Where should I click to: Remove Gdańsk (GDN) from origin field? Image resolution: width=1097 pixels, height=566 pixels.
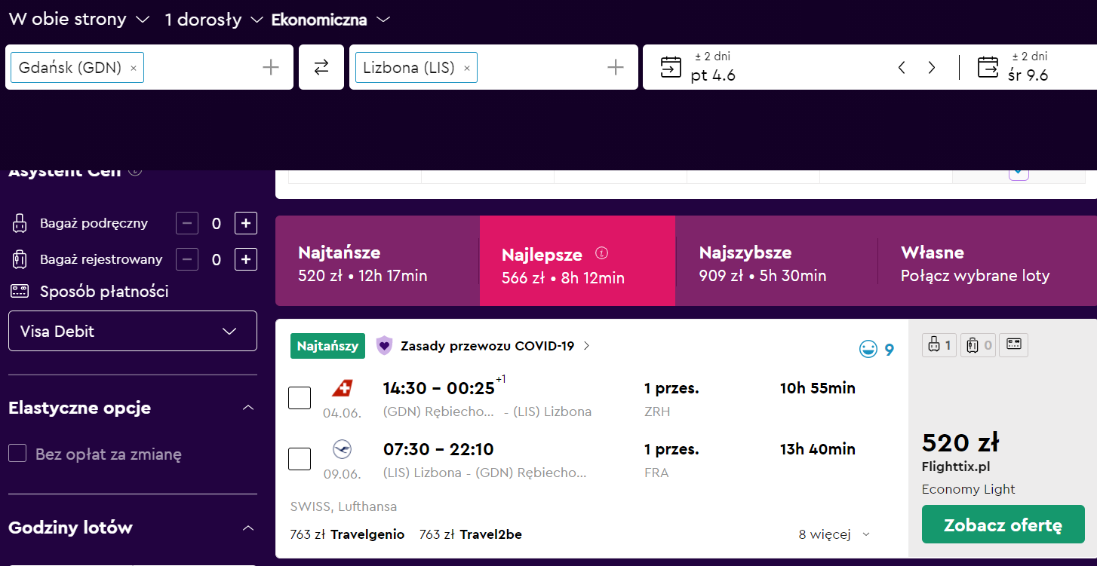tap(134, 68)
